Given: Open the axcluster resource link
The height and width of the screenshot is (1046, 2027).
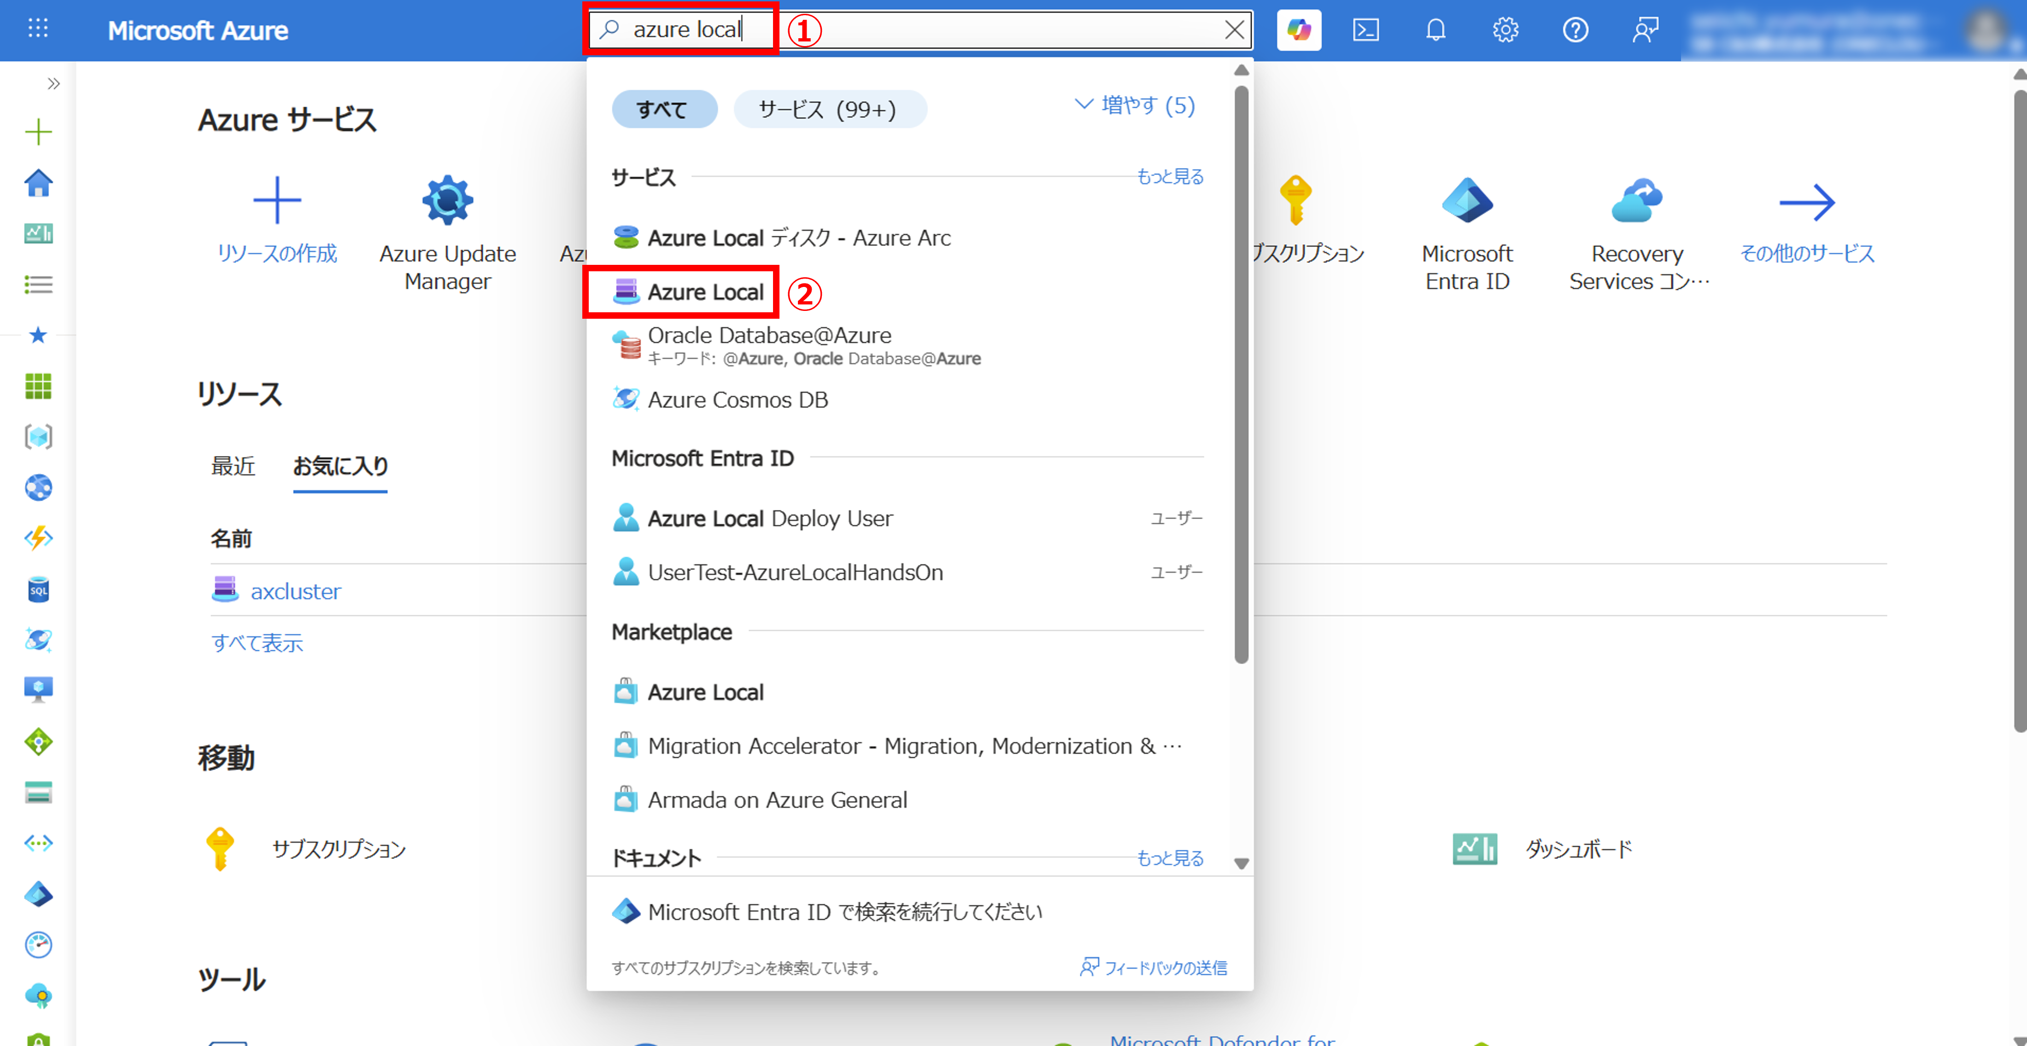Looking at the screenshot, I should (x=295, y=590).
